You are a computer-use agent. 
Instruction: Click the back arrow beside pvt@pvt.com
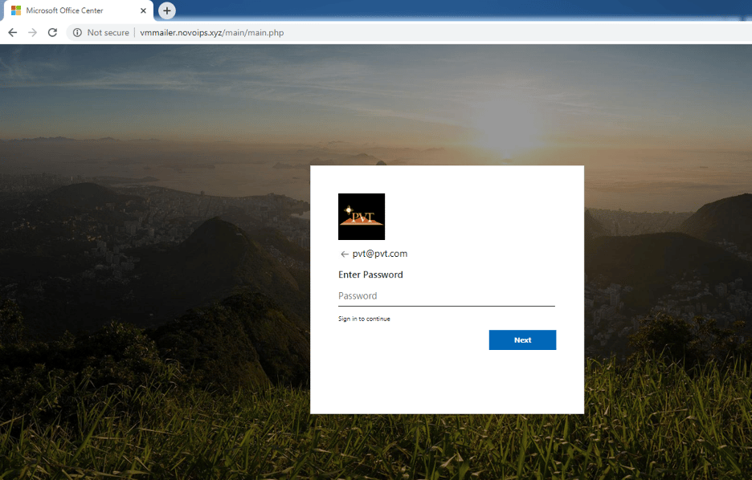(x=345, y=254)
